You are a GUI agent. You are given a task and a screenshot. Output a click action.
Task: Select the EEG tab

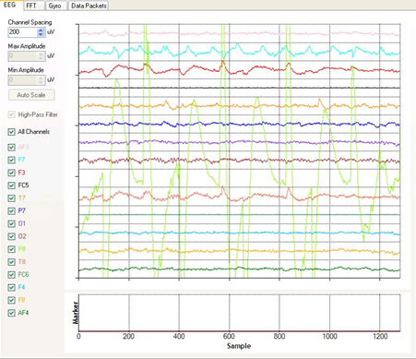tap(11, 5)
